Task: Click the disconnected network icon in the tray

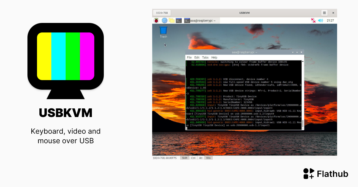Action: tap(314, 20)
